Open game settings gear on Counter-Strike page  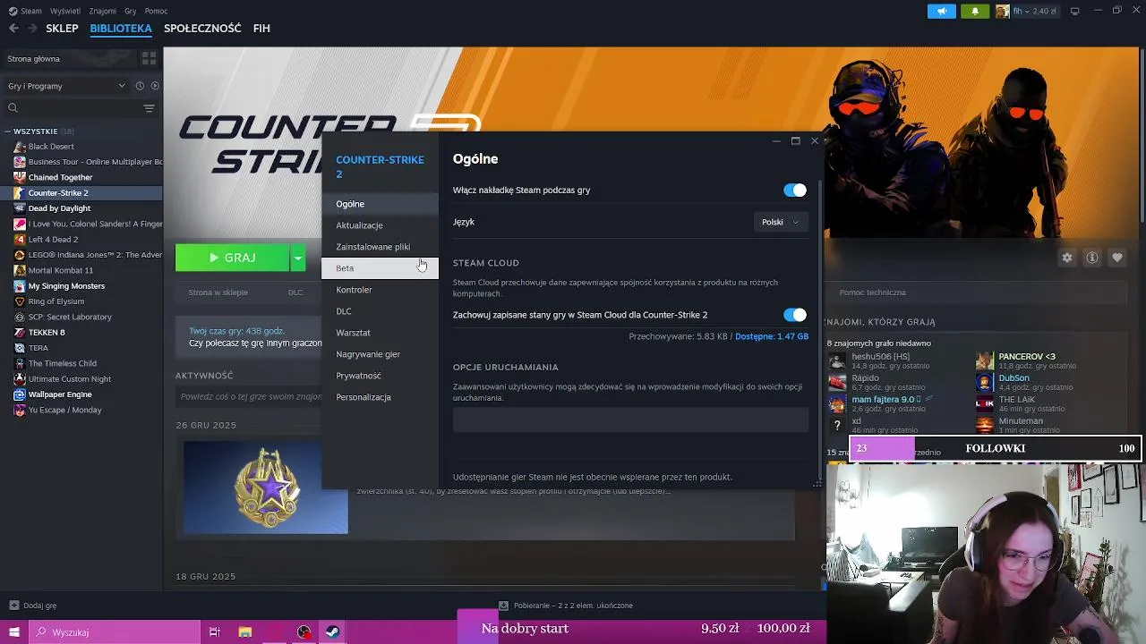(1066, 258)
